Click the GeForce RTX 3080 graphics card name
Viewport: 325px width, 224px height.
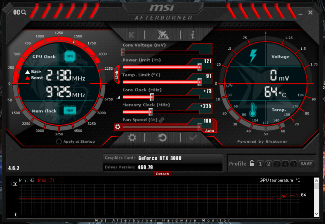(x=160, y=158)
